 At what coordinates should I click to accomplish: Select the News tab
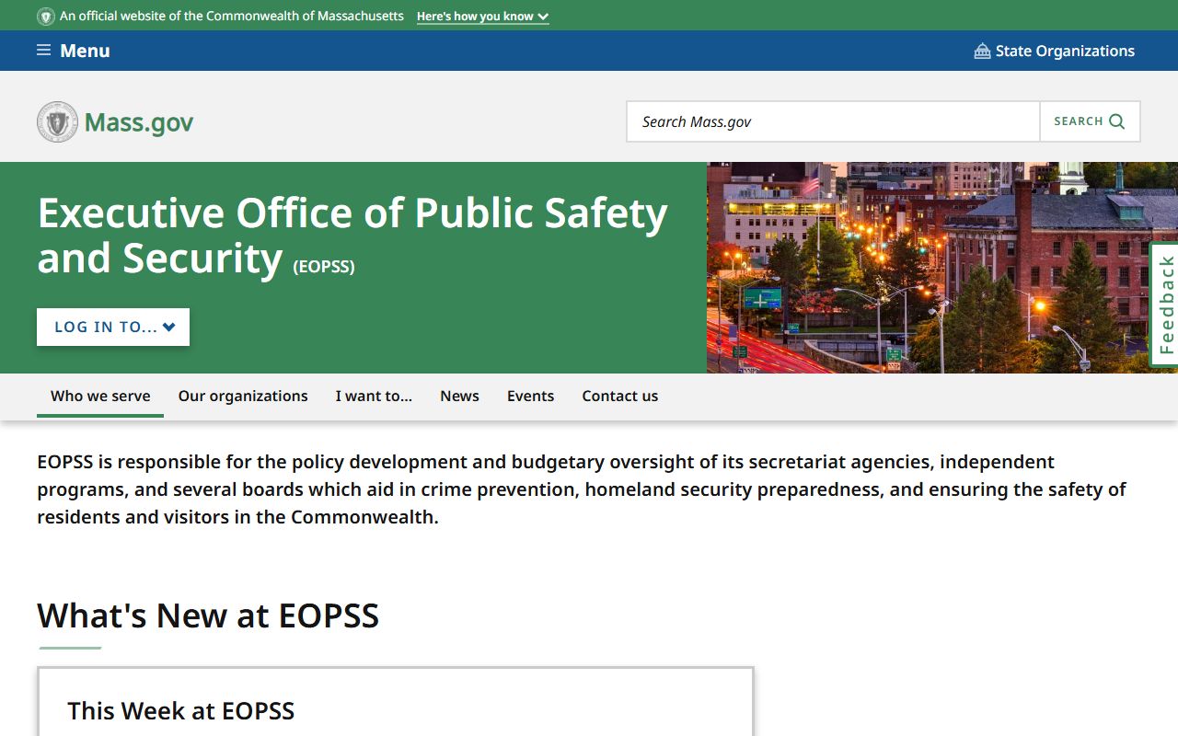pos(459,397)
